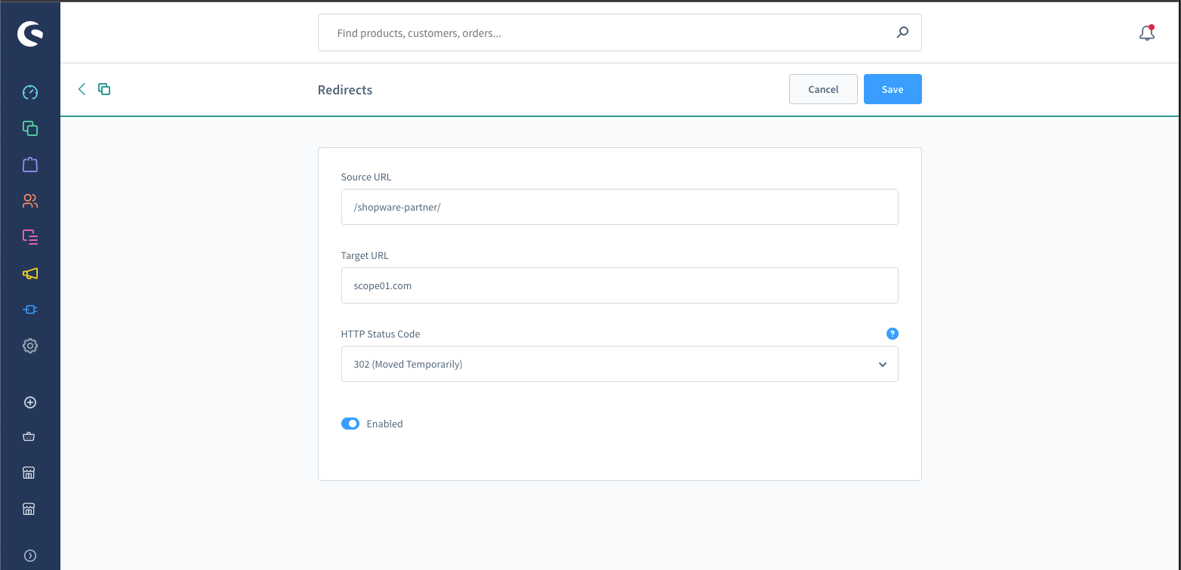Show help for HTTP Status Code
This screenshot has height=570, width=1181.
892,334
